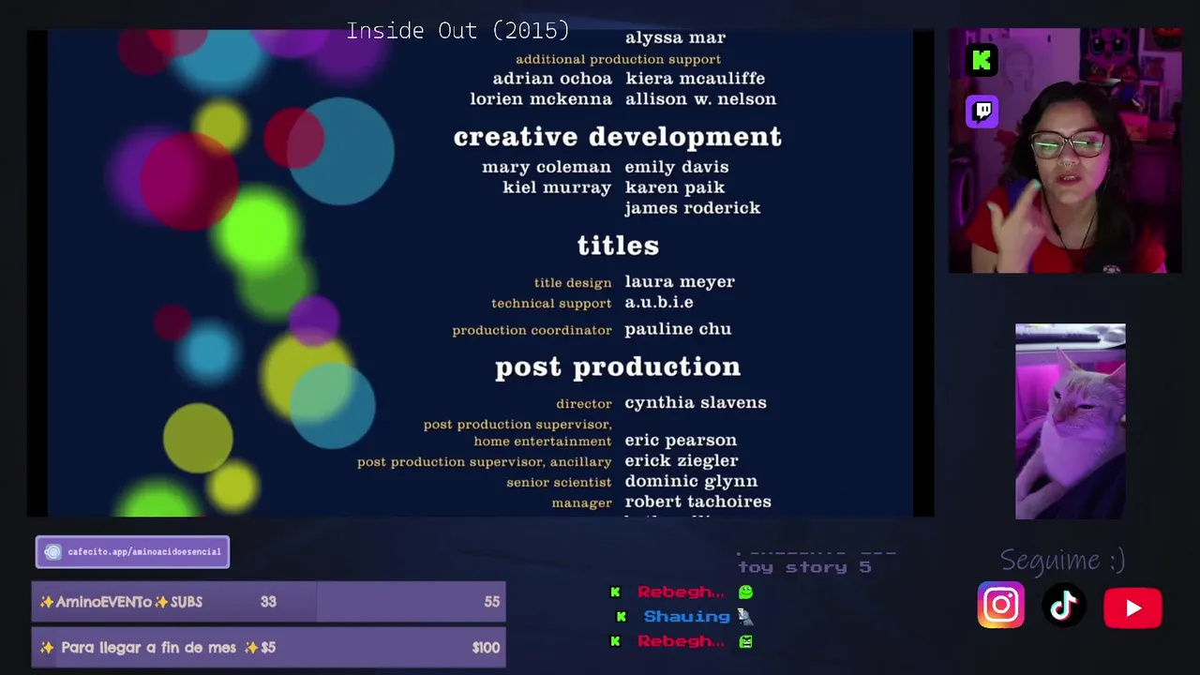This screenshot has height=675, width=1200.
Task: Click the name james roderick in the credits
Action: click(693, 208)
